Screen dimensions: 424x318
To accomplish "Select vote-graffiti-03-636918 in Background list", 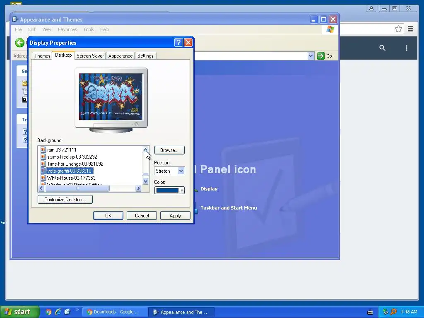I will (x=69, y=171).
